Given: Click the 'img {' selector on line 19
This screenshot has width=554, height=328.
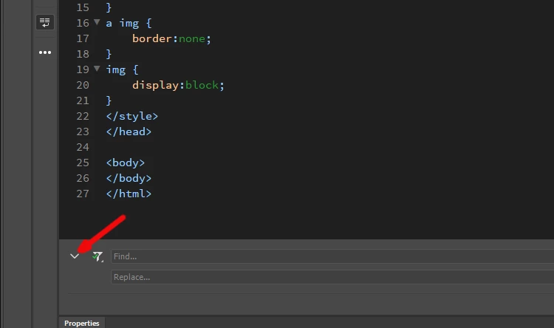Looking at the screenshot, I should click(x=122, y=69).
